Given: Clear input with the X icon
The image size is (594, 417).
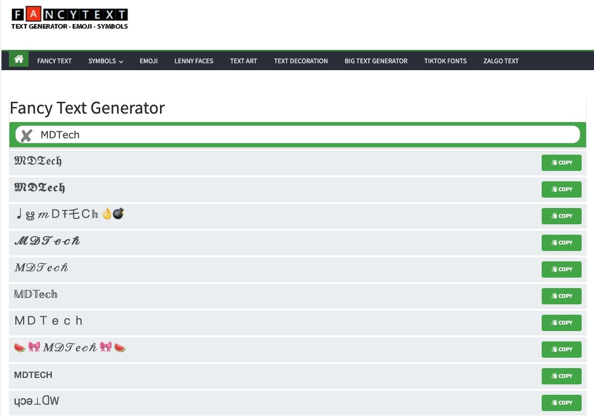Looking at the screenshot, I should tap(27, 135).
